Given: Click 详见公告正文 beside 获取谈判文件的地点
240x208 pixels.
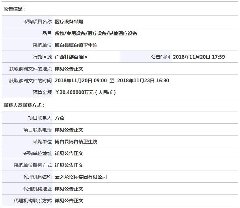Looking at the screenshot, I should pos(69,69).
